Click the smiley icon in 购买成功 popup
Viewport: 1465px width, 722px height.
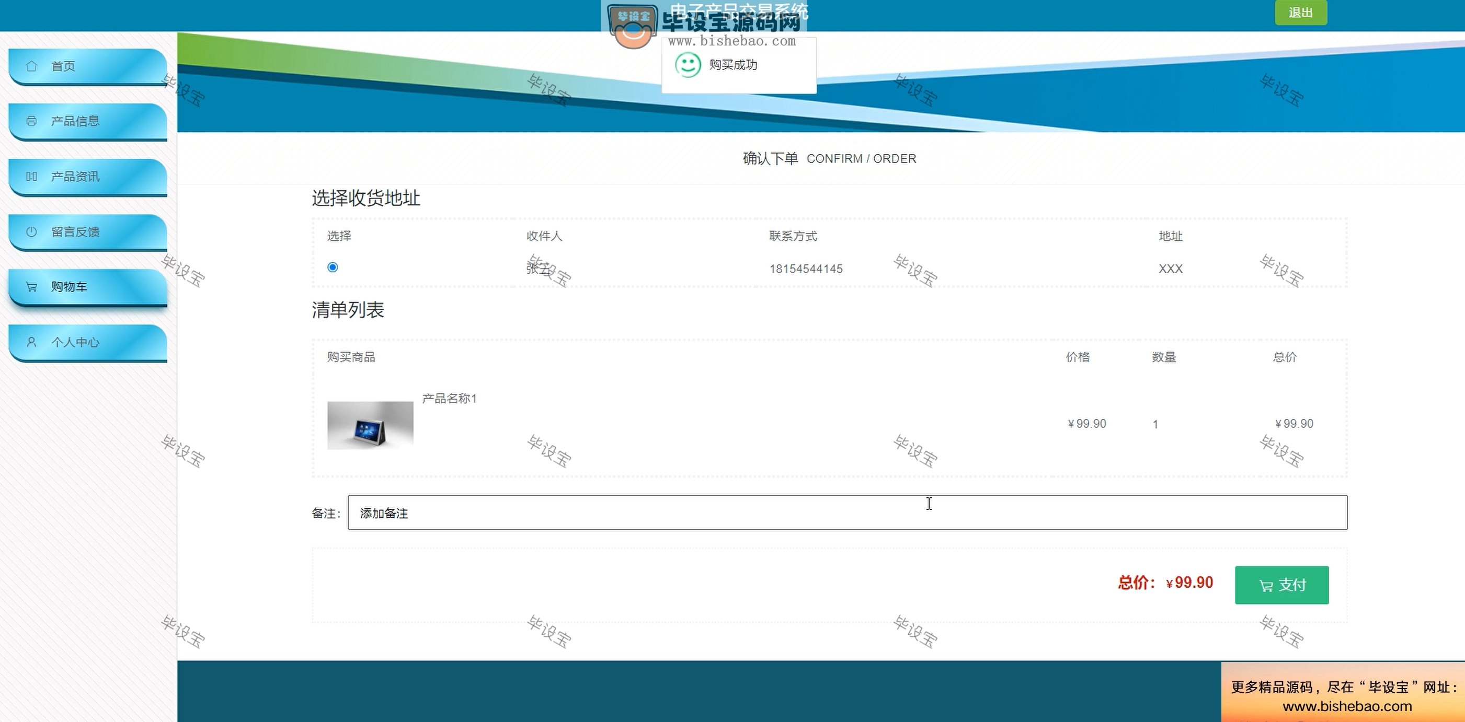(688, 65)
